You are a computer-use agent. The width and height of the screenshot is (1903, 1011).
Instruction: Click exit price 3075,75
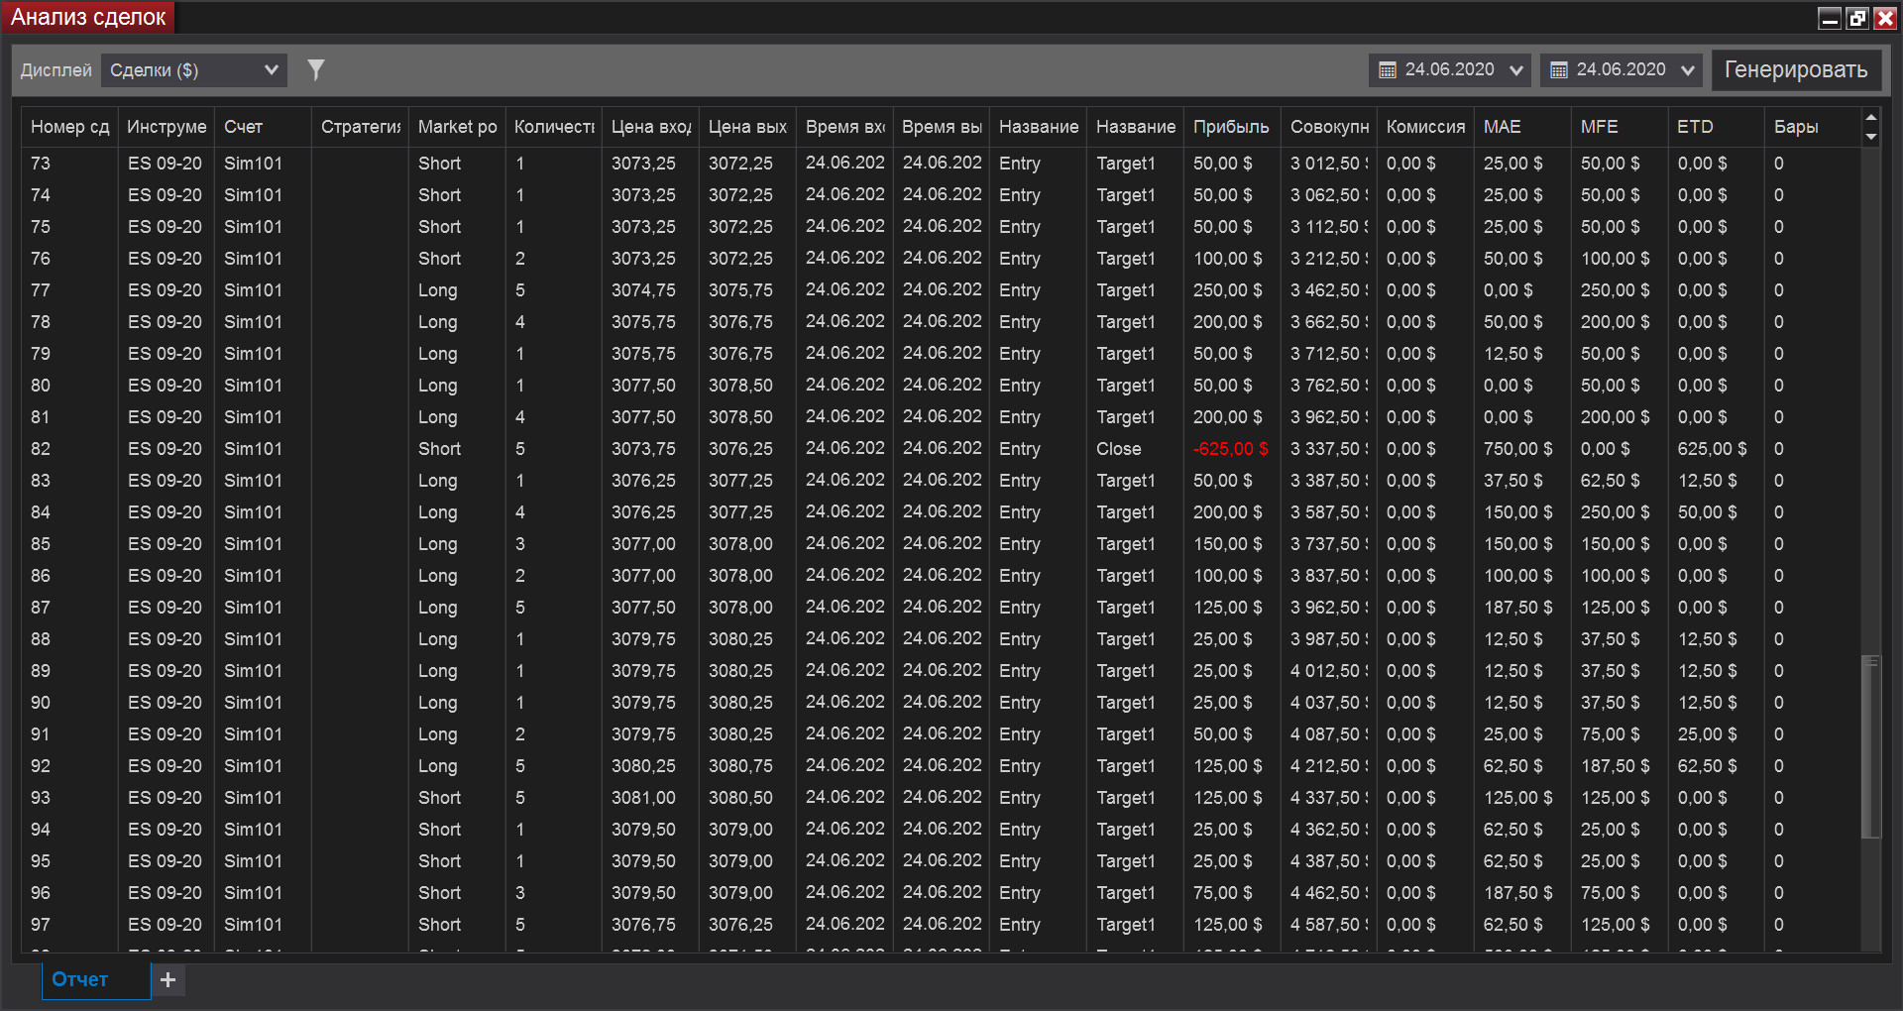click(740, 290)
